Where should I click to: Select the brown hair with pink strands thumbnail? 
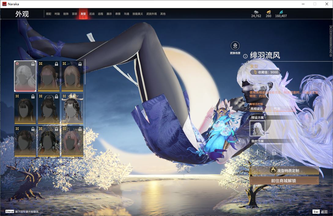click(49, 76)
